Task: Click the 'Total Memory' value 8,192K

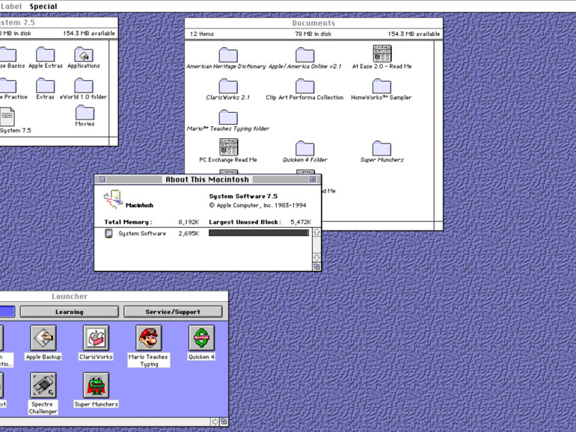Action: point(189,222)
